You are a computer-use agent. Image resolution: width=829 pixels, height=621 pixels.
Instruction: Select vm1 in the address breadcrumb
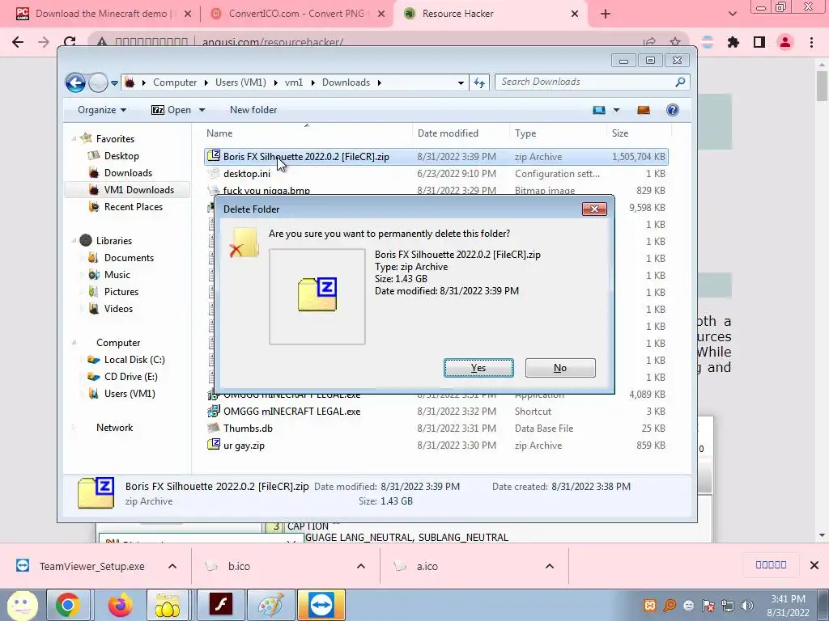294,82
